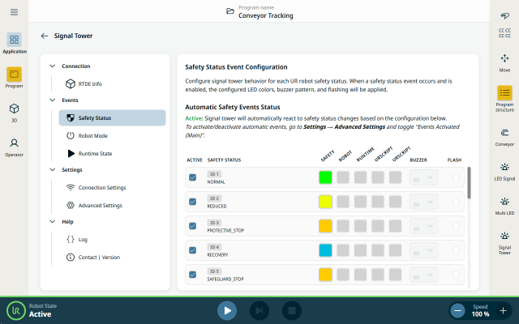Open the Move panel
Screen dimensions: 519x324
click(504, 62)
